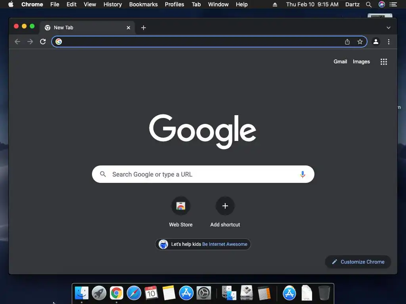Open the App Store next to Notes in the Dock
This screenshot has width=406, height=304.
click(186, 293)
